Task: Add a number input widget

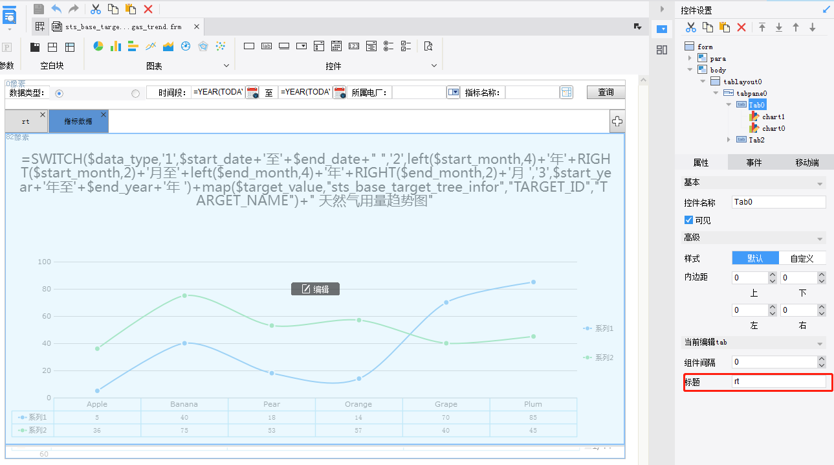Action: [x=354, y=46]
